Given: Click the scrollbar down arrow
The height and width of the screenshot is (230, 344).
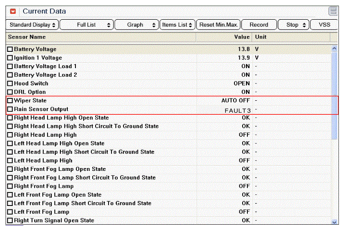Looking at the screenshot, I should (x=334, y=221).
